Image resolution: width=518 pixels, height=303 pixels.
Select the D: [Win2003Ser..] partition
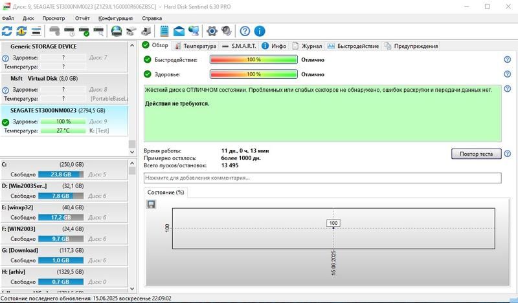tap(63, 191)
